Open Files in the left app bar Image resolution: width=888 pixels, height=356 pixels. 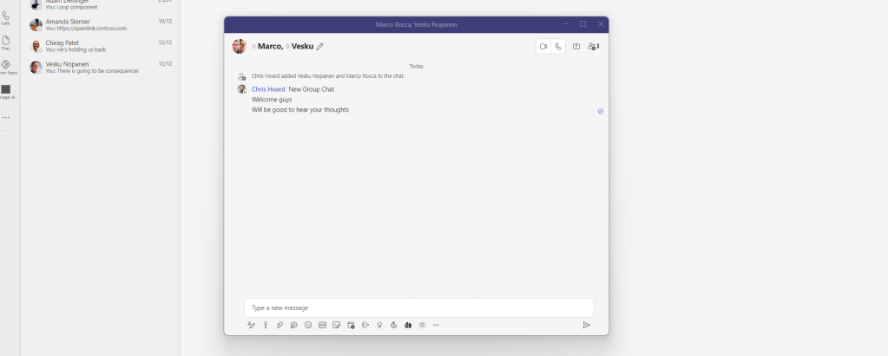pyautogui.click(x=6, y=42)
